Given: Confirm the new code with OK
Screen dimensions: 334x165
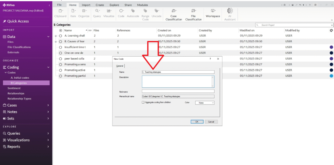Looking at the screenshot, I should click(197, 122).
